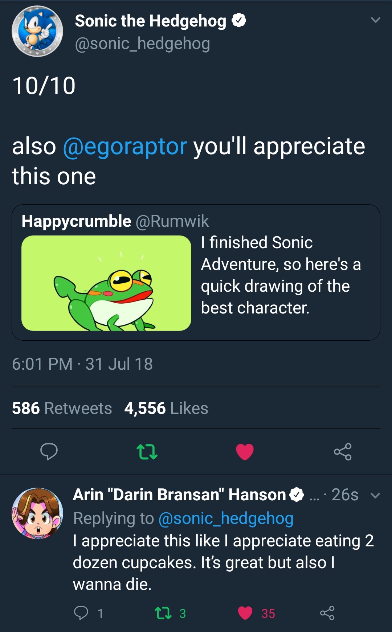
Task: Unlike the Sonic the Hedgehog tweet
Action: click(245, 452)
